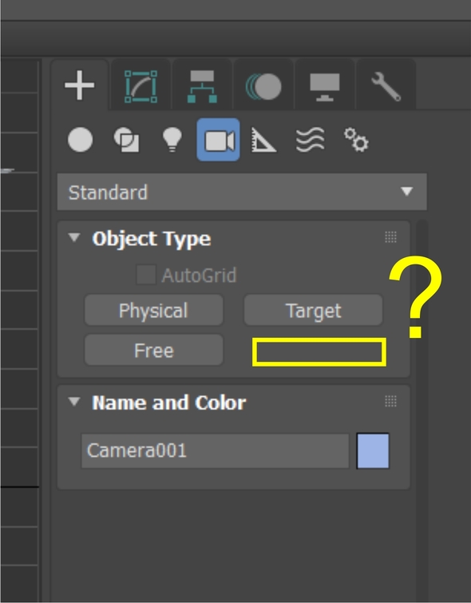Select the Space Warps category icon

click(310, 140)
